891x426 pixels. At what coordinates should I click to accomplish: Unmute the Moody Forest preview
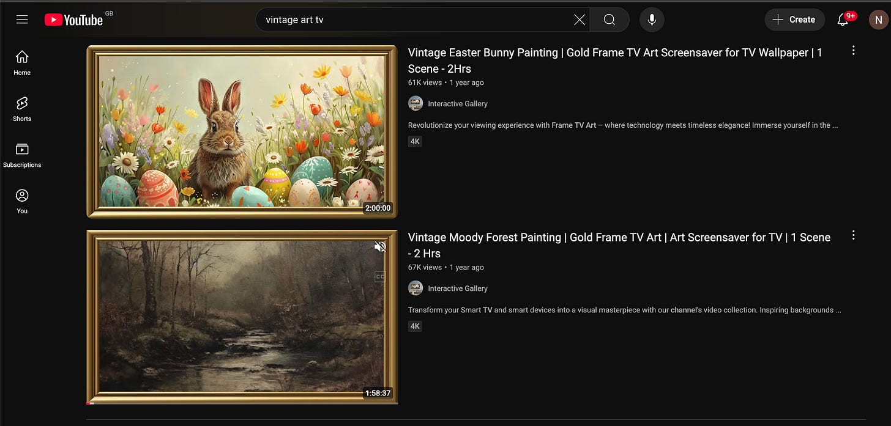coord(380,247)
